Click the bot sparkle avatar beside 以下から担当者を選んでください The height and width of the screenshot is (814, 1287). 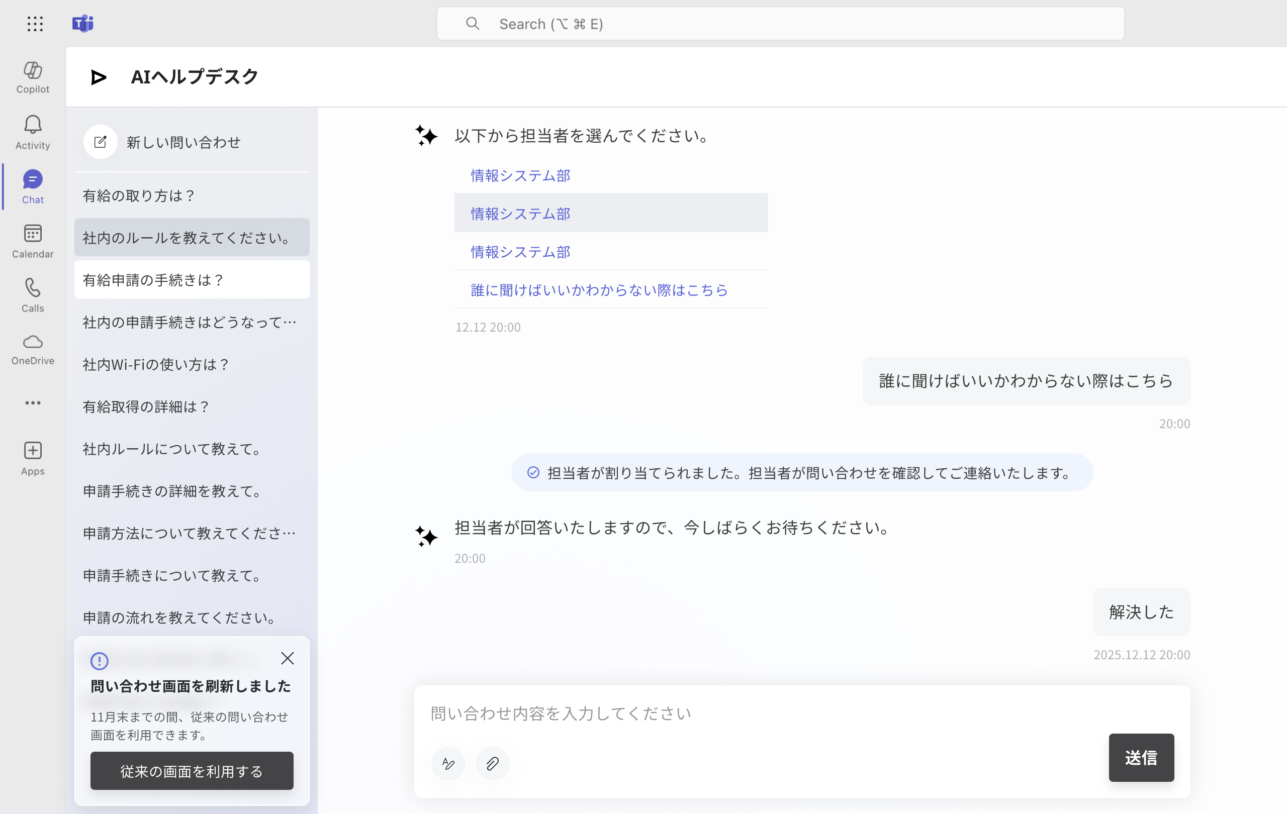(426, 135)
